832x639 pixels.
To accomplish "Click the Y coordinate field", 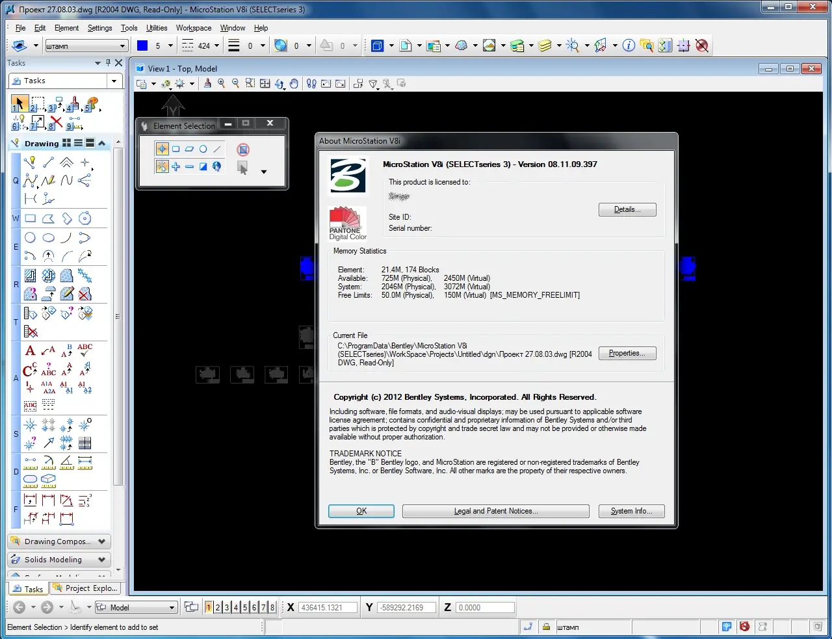I will (406, 608).
